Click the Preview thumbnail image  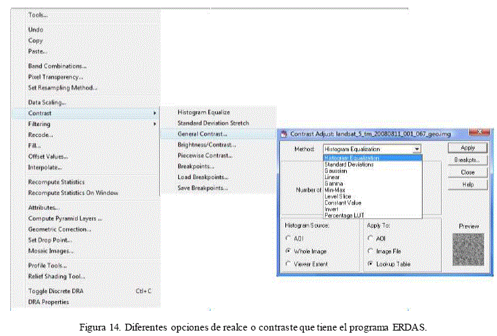point(468,249)
